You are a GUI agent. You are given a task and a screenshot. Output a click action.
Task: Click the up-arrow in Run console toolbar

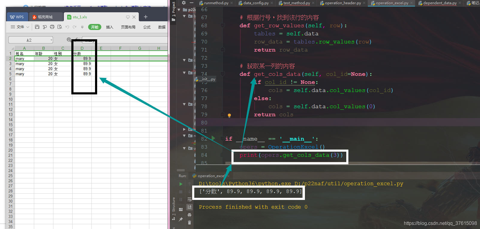tap(189, 183)
